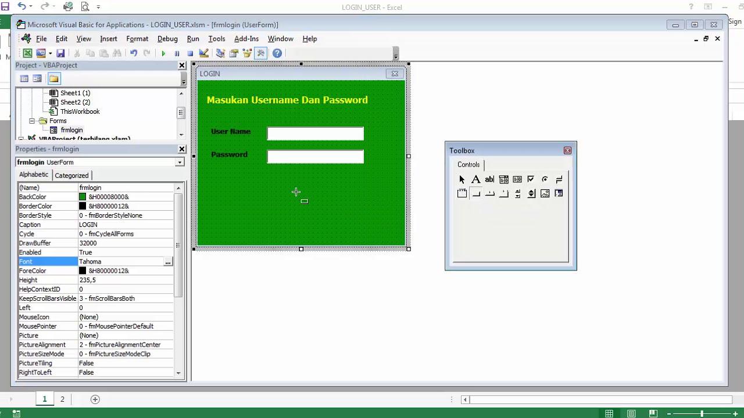Select the TextBox control in the Toolbox

[489, 179]
